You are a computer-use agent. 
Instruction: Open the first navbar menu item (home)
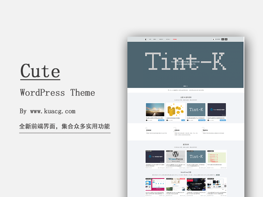tap(150, 39)
